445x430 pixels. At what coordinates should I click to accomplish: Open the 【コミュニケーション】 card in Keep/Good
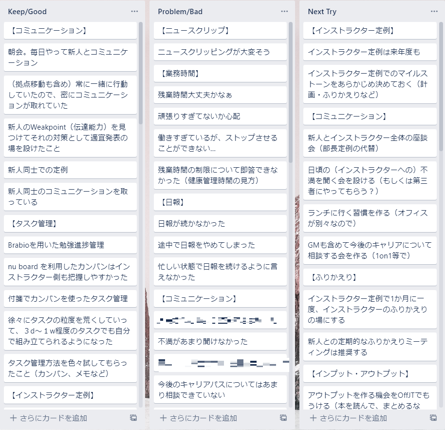click(x=70, y=30)
